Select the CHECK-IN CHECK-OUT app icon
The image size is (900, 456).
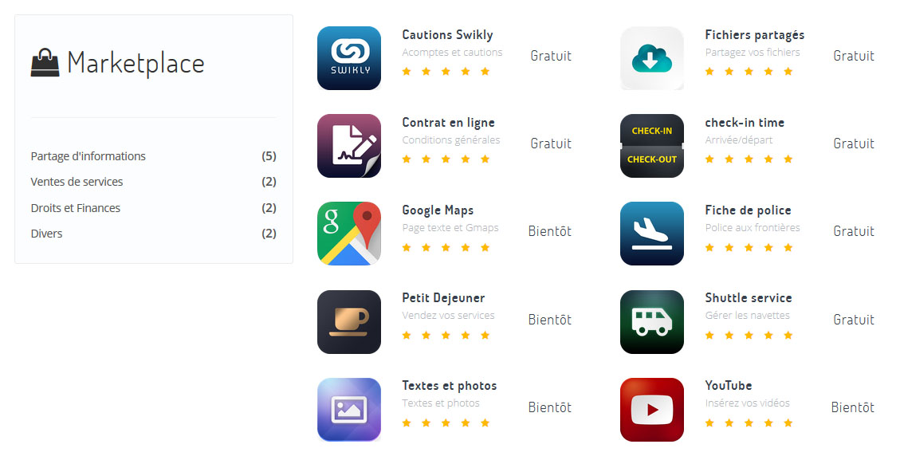(652, 146)
